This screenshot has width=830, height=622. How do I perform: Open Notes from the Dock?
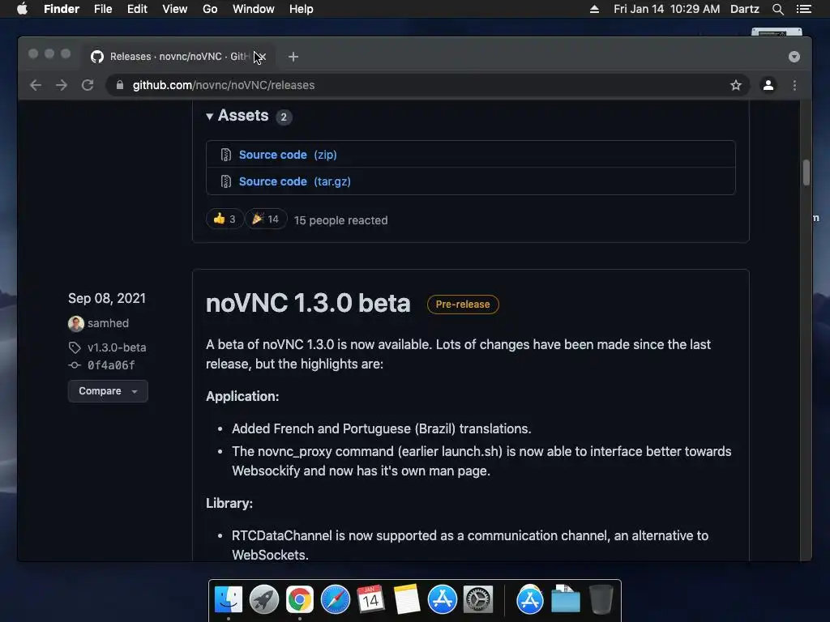(x=407, y=599)
